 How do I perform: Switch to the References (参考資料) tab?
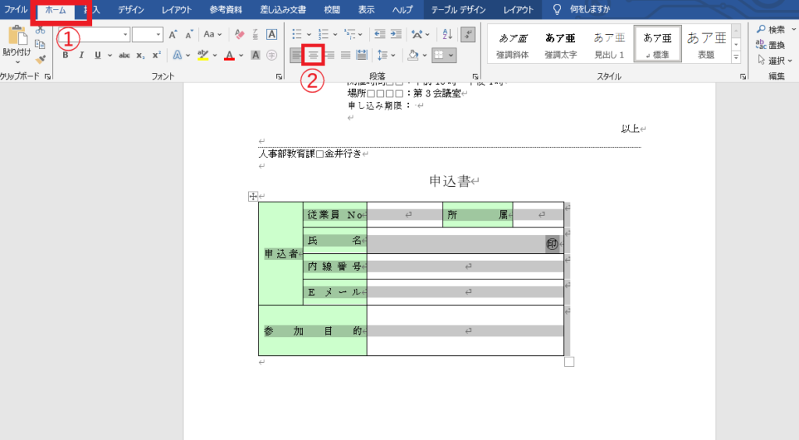coord(225,9)
